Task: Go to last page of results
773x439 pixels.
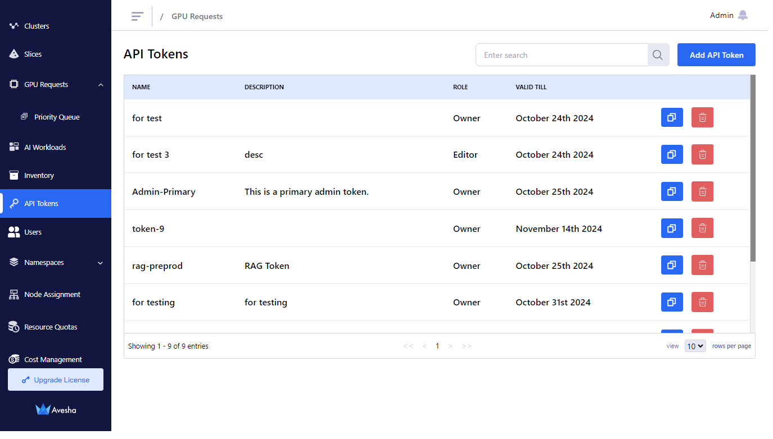Action: tap(467, 346)
